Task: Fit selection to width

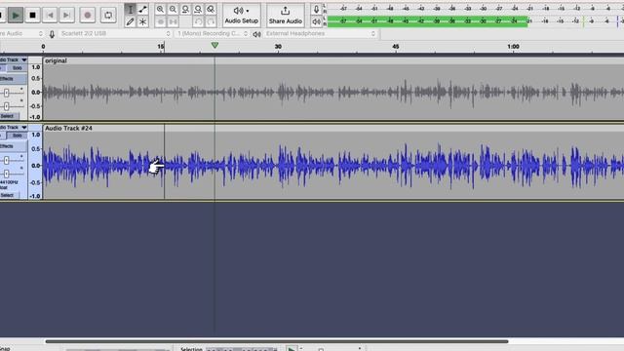Action: pos(185,9)
